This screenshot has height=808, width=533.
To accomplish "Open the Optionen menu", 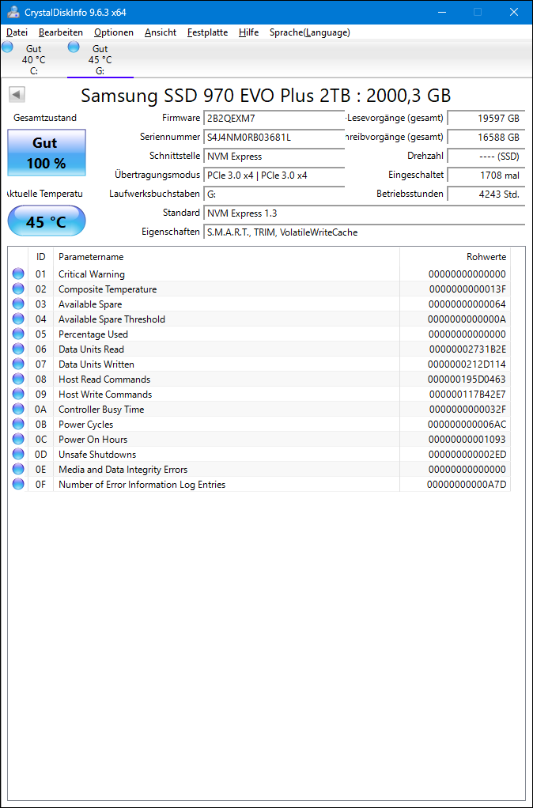I will point(114,32).
